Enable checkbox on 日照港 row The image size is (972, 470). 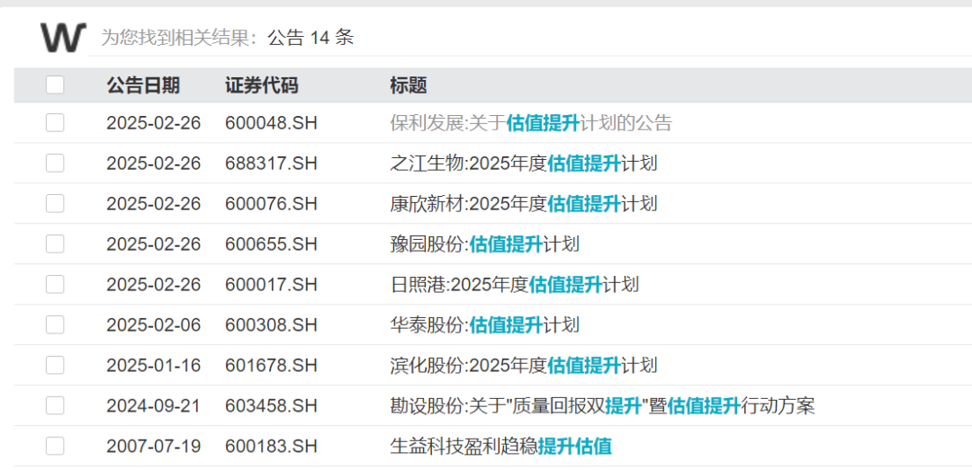click(55, 284)
